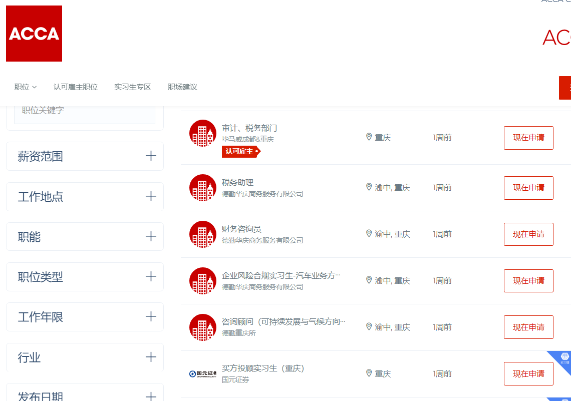The image size is (571, 401).
Task: Expand the 职位类型 filter
Action: pyautogui.click(x=85, y=276)
